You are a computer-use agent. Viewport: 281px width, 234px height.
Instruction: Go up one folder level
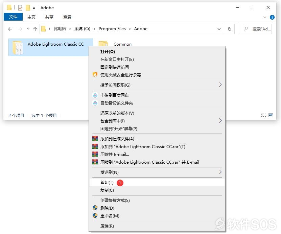click(x=35, y=29)
